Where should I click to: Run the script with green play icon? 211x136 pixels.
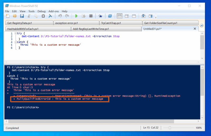pyautogui.click(x=76, y=16)
